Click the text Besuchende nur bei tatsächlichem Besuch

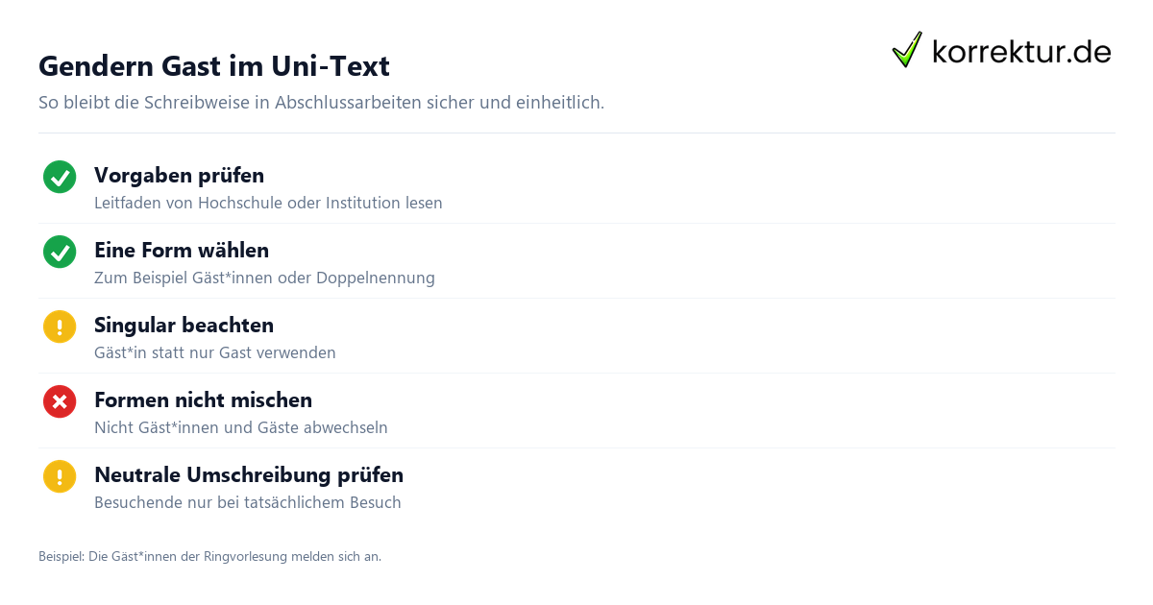coord(248,503)
